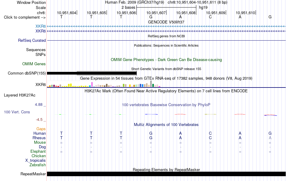The image size is (286, 181).
Task: Click the chr8:10,951,604-10,951,611 (8 bp) position text
Action: click(197, 2)
